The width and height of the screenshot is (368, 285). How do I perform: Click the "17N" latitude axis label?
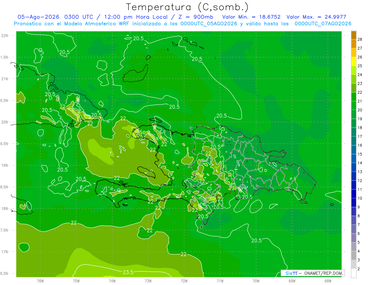pyautogui.click(x=5, y=252)
